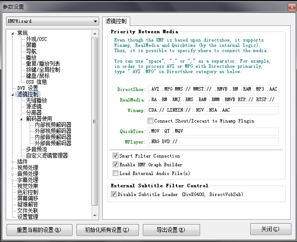Viewport: 297px width, 242px height.
Task: Open 按键/全局控制 settings
Action: click(x=43, y=70)
